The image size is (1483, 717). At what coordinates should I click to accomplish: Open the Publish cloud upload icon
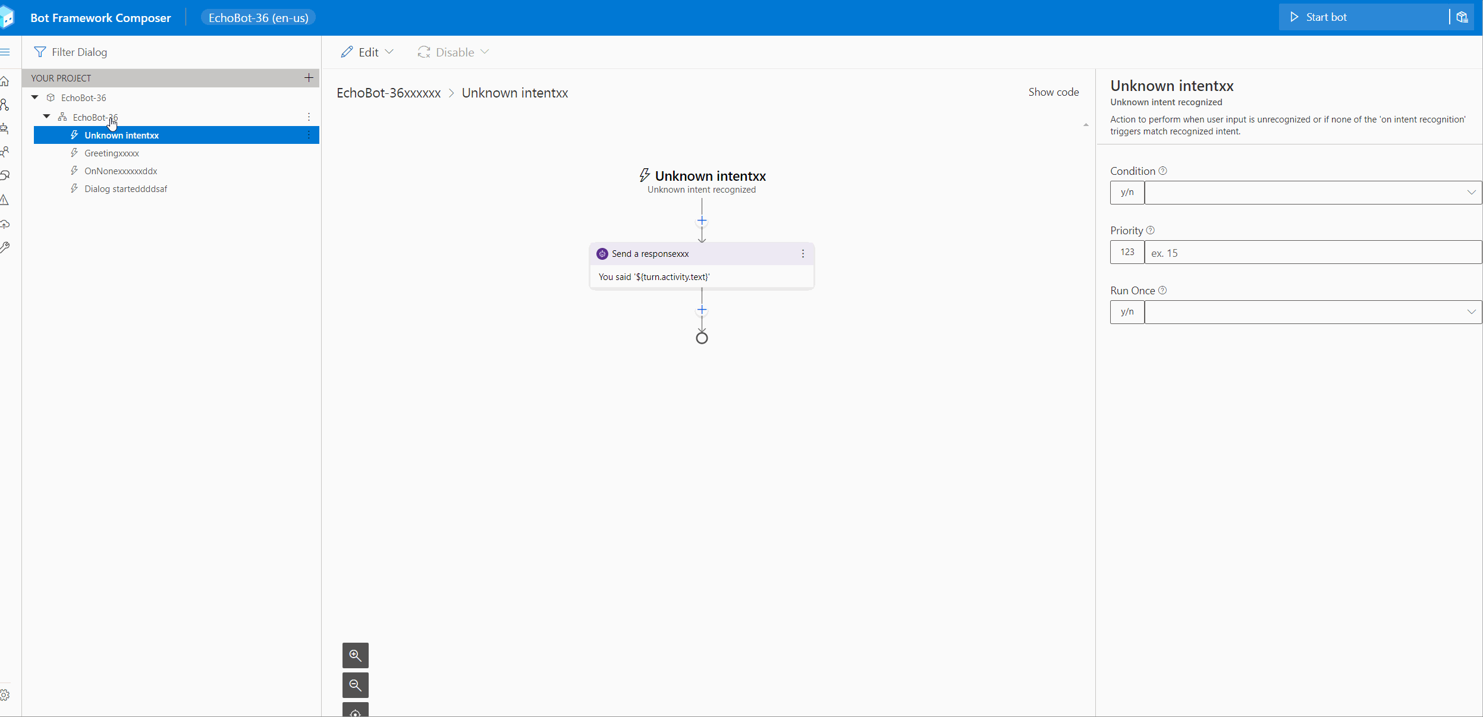pyautogui.click(x=5, y=224)
